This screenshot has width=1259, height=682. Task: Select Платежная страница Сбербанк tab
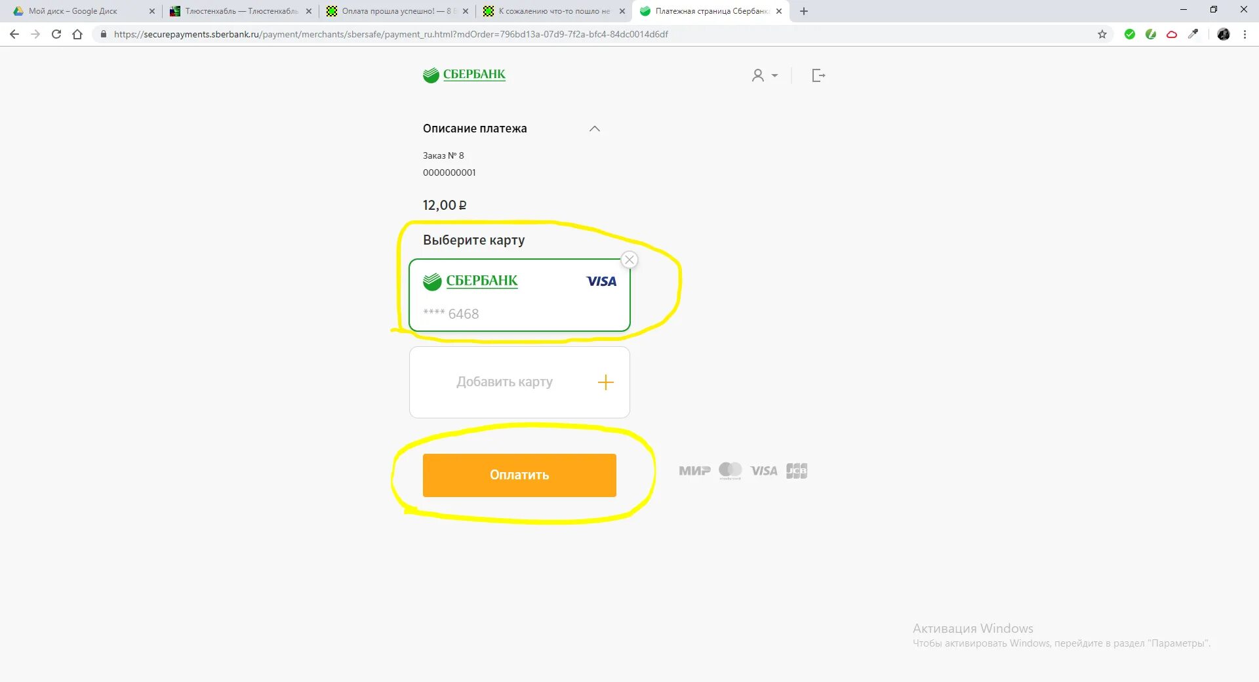tap(711, 11)
